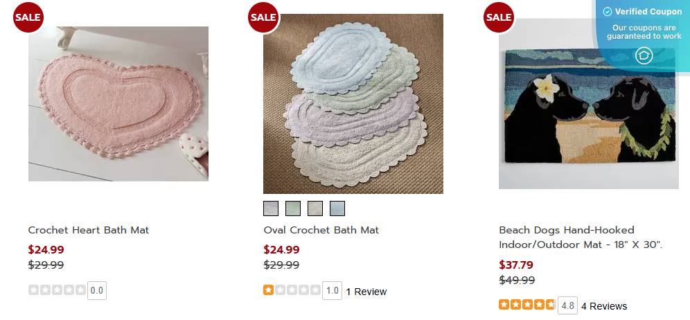The height and width of the screenshot is (320, 690).
Task: Open the 1 Review link
Action: pos(366,292)
